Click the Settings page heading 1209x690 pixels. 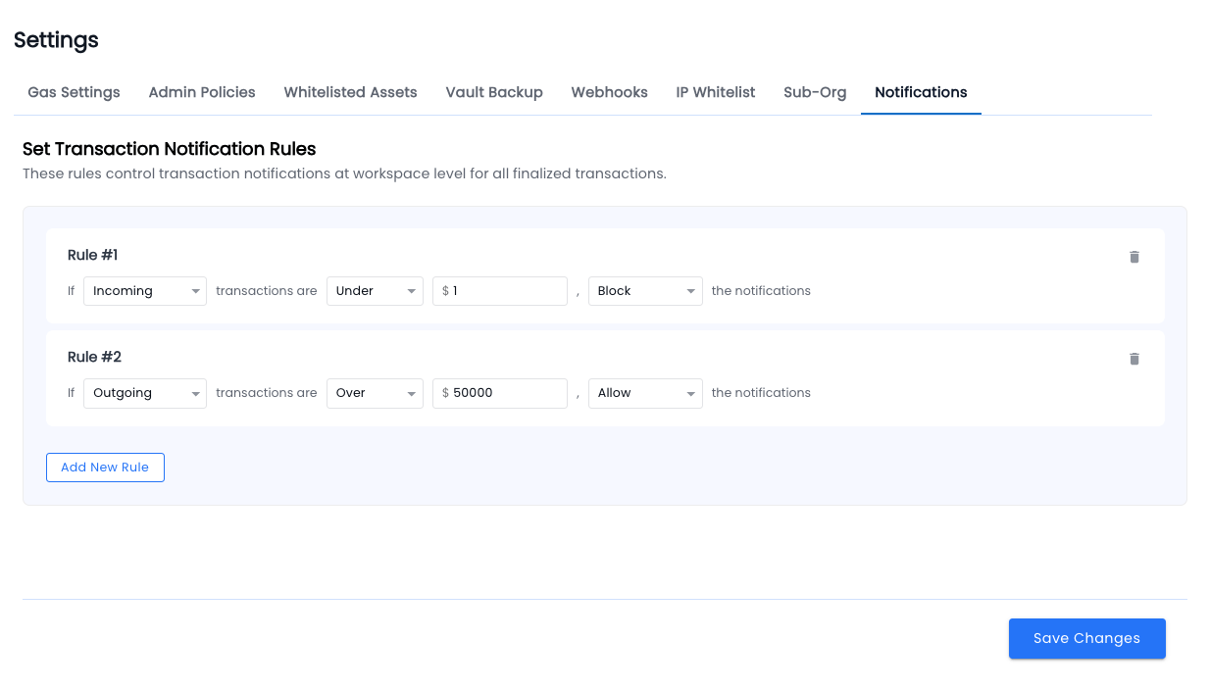[x=56, y=40]
